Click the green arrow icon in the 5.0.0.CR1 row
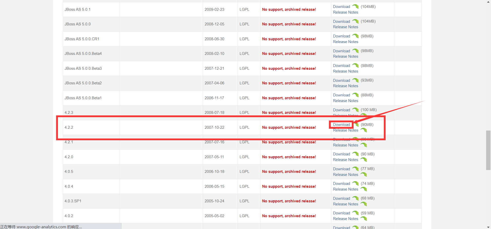Image resolution: width=491 pixels, height=229 pixels. (x=355, y=36)
